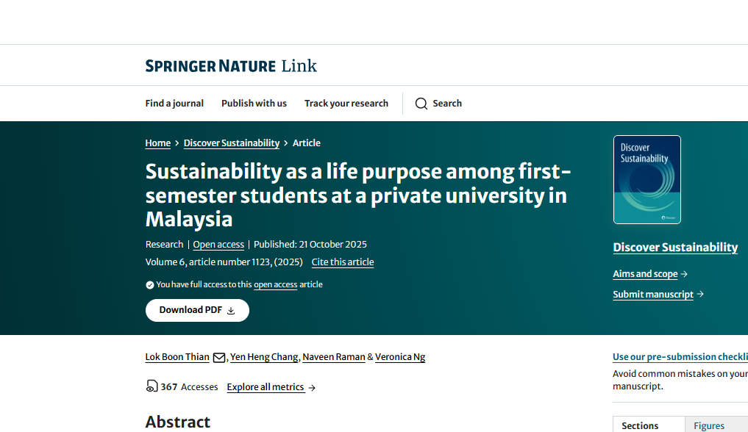Click the full access checkmark icon
Image resolution: width=748 pixels, height=432 pixels.
(x=149, y=284)
